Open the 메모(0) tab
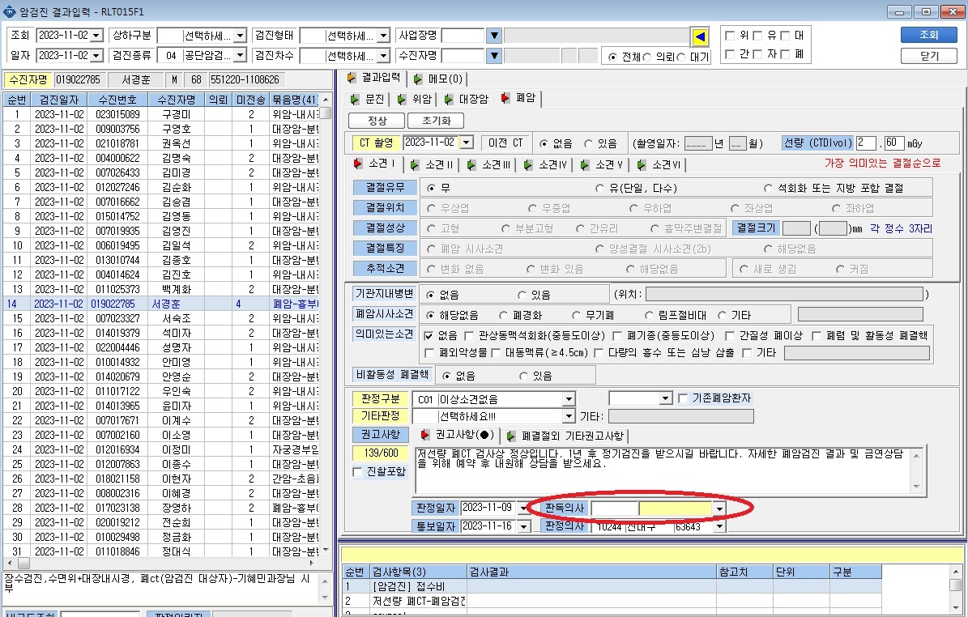This screenshot has width=968, height=617. (x=439, y=79)
